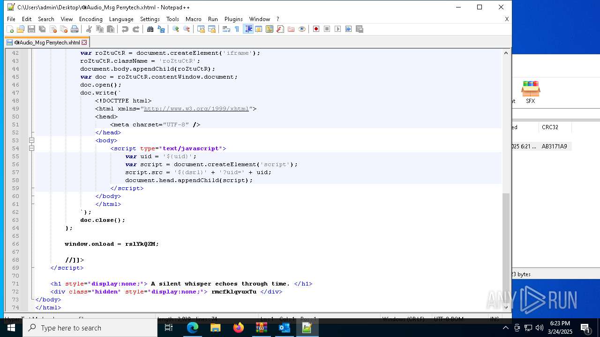The width and height of the screenshot is (600, 337).
Task: Click the Undo arrow icon
Action: pos(125,29)
